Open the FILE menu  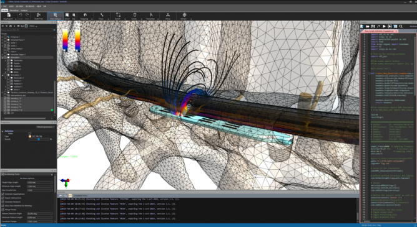click(x=5, y=6)
